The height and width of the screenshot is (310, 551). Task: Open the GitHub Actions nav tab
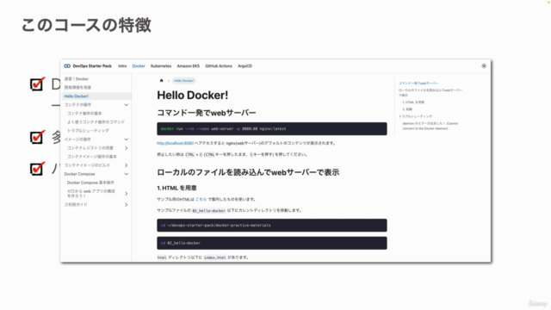point(219,66)
